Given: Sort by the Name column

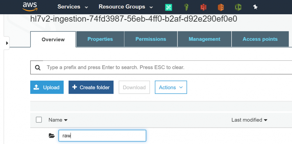Looking at the screenshot, I should point(58,120).
